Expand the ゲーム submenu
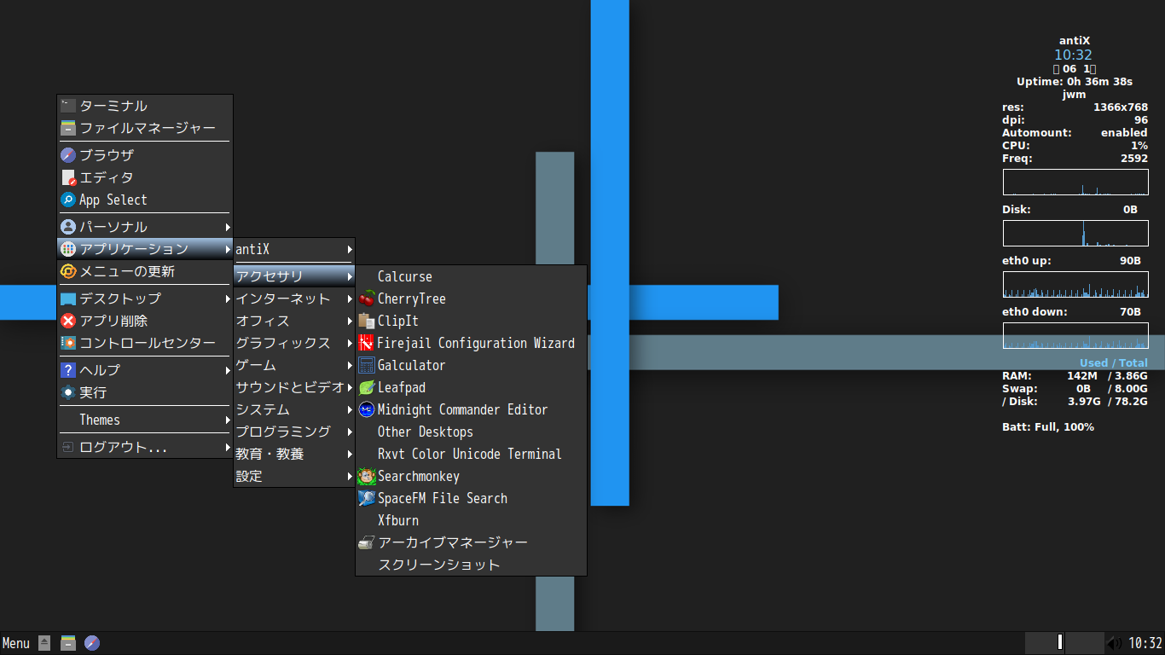The width and height of the screenshot is (1165, 655). tap(294, 365)
